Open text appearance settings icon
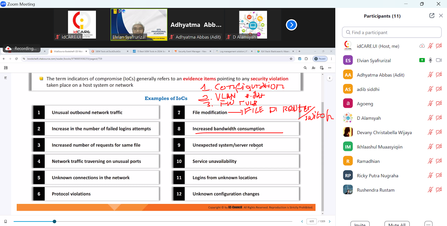Viewport: 447px width, 226px height. [313, 68]
